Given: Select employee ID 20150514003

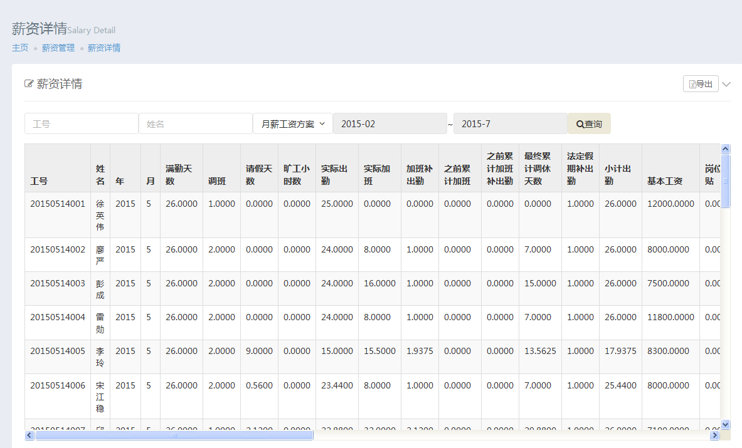Looking at the screenshot, I should coord(58,284).
